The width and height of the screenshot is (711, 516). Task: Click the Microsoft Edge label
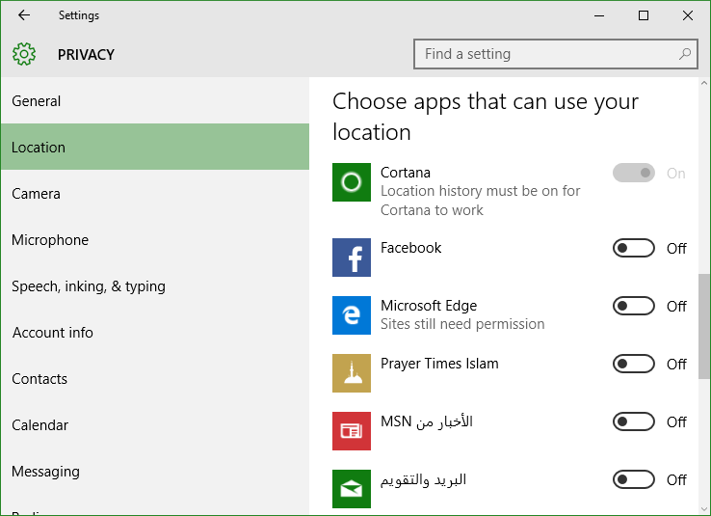click(429, 306)
